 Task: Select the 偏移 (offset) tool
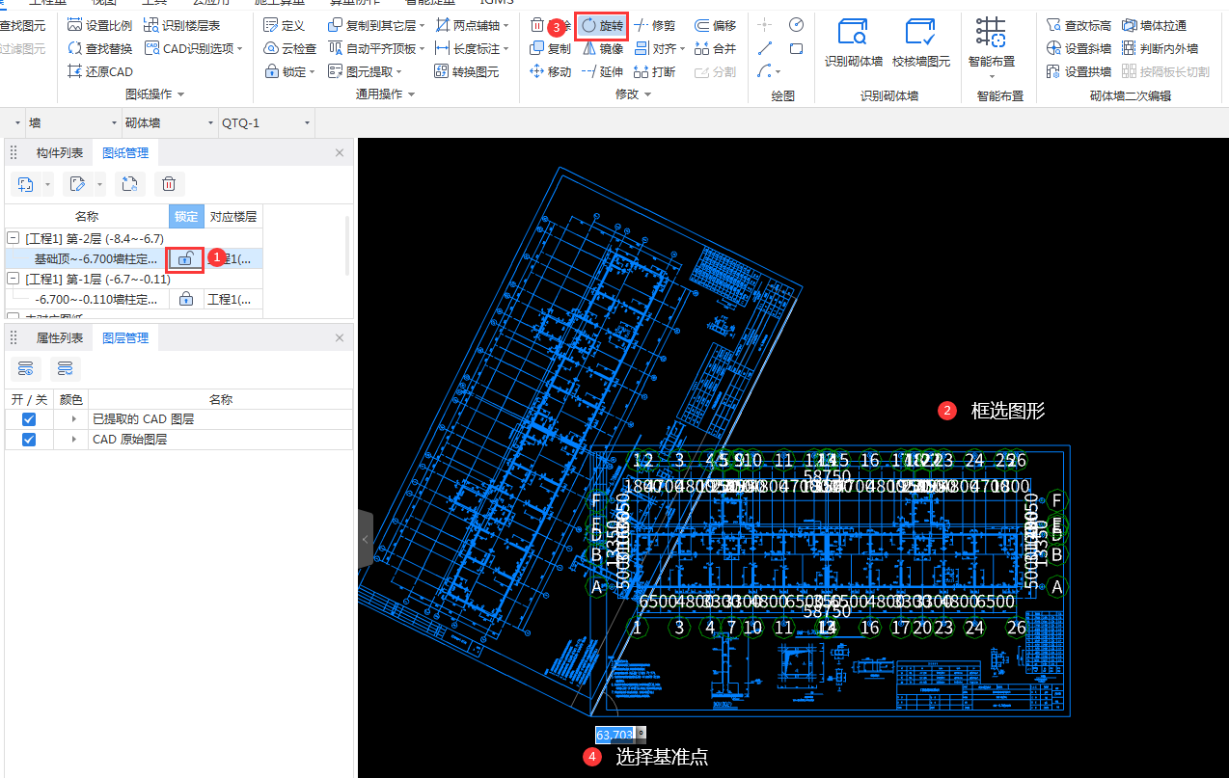(x=715, y=26)
